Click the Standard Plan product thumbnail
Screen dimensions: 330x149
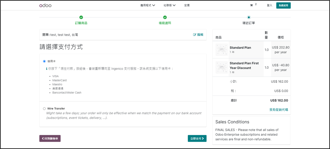coord(222,50)
